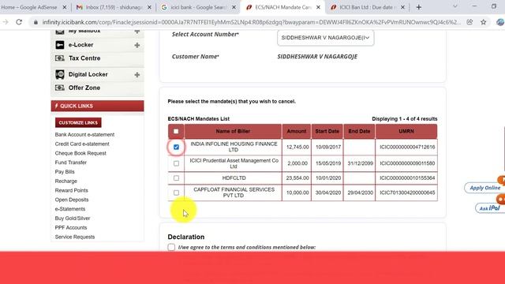The width and height of the screenshot is (505, 284).
Task: Click UMRN ICIC7013004200000645 cell
Action: click(407, 192)
